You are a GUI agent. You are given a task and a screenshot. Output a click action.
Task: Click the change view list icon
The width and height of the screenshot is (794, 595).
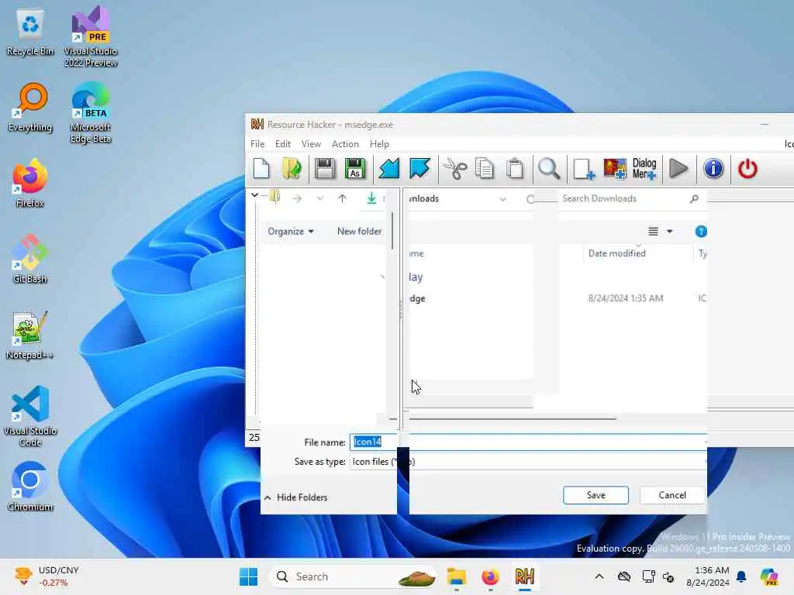[x=653, y=231]
